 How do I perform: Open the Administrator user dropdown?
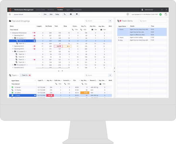coord(152,10)
